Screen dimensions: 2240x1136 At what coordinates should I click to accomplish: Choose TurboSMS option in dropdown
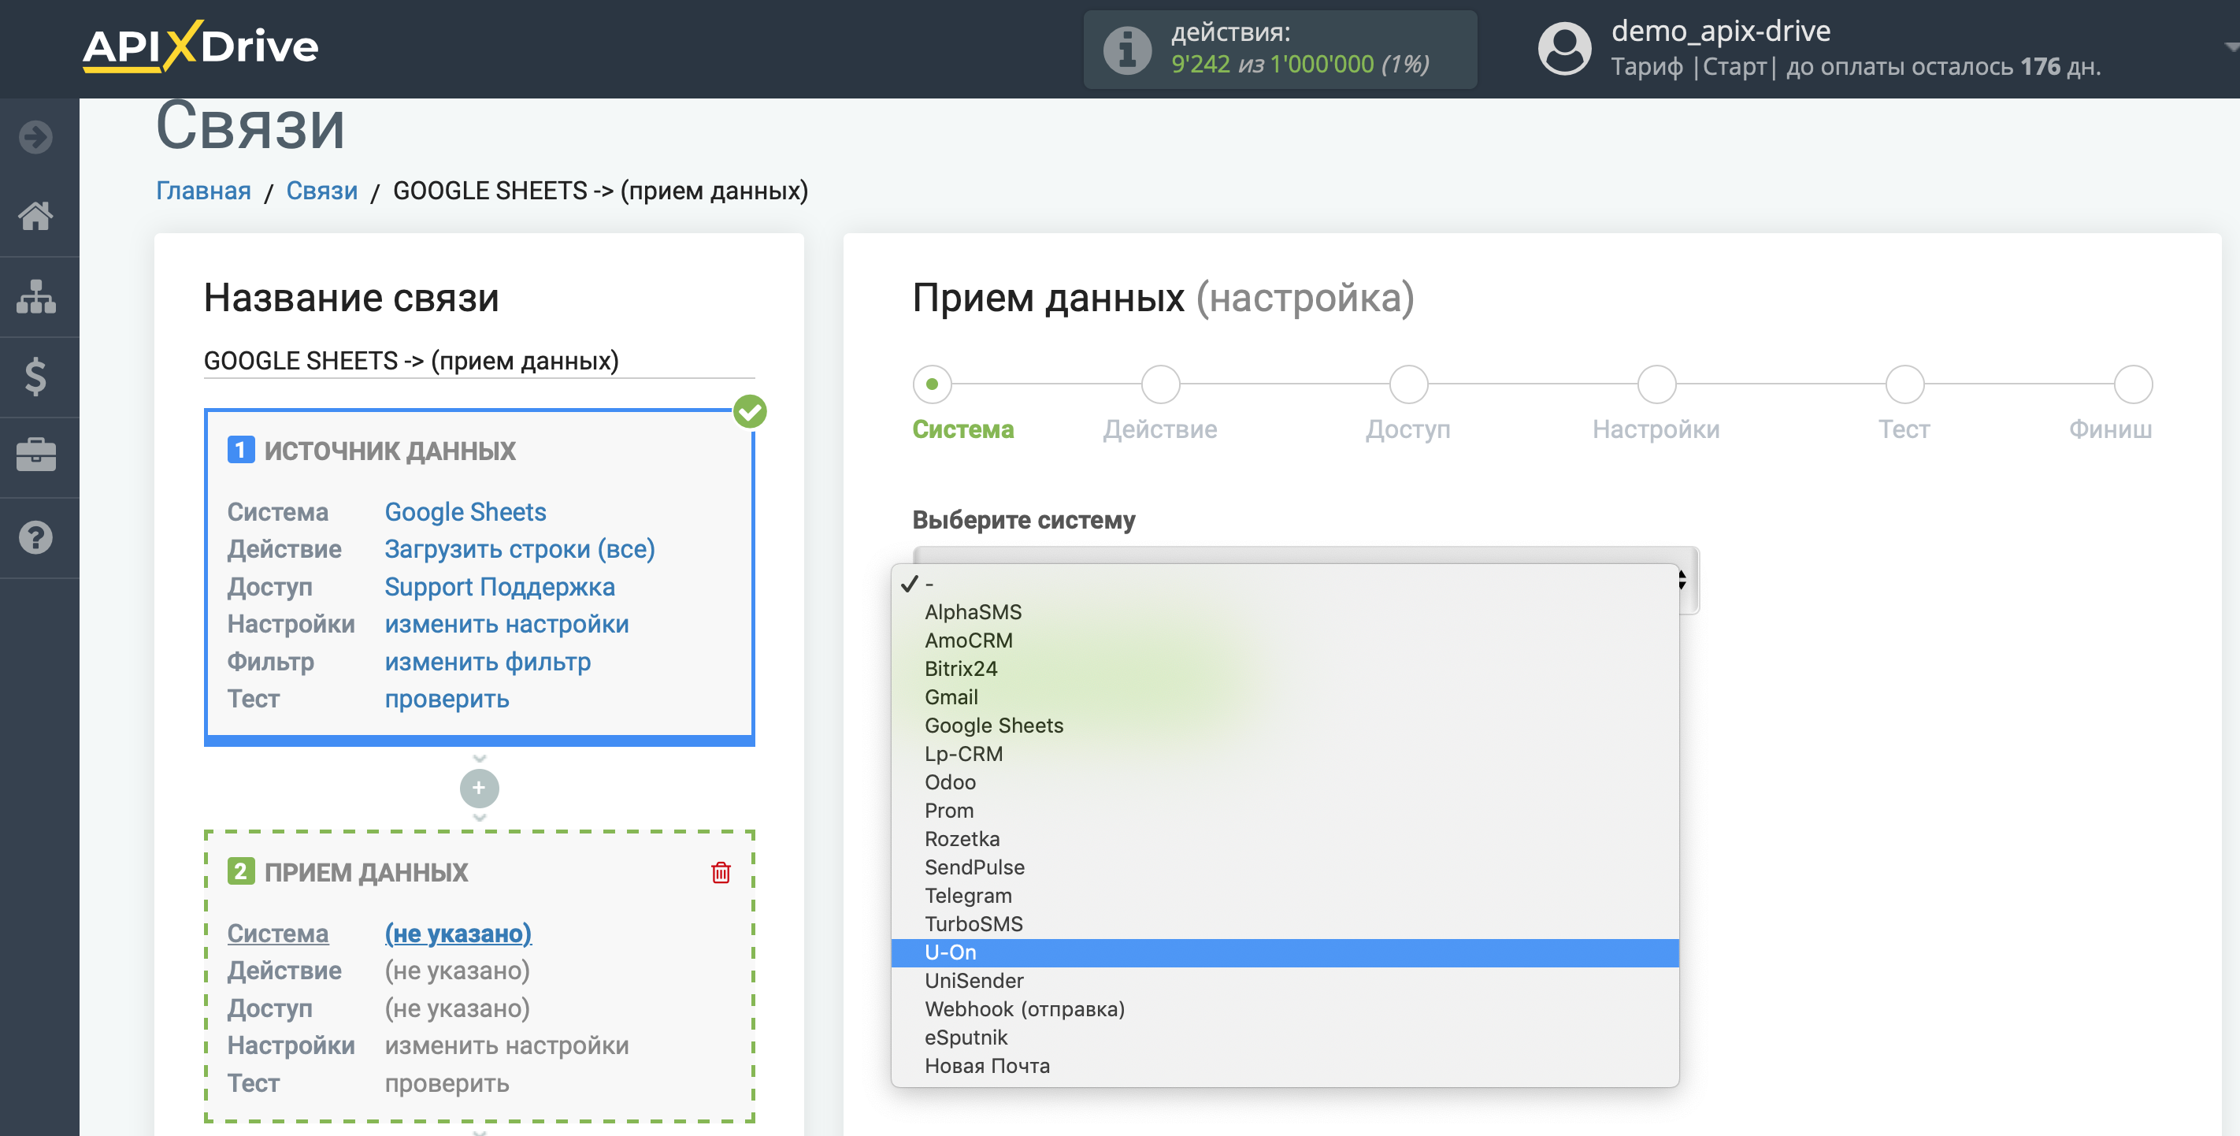coord(1285,924)
